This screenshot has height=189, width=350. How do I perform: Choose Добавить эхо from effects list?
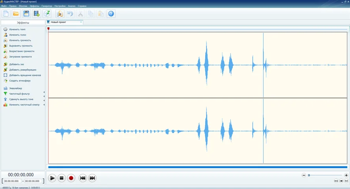tap(17, 64)
